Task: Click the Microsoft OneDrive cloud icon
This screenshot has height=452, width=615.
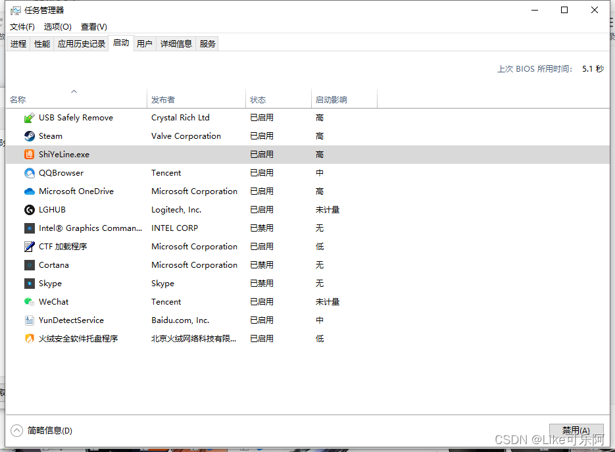Action: click(30, 191)
